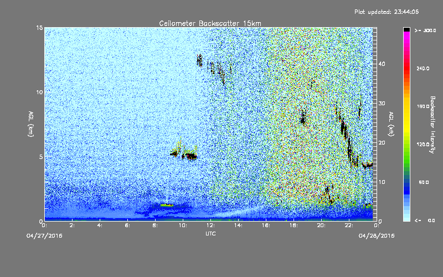This screenshot has width=443, height=277.
Task: Click the 04/27/2016 start date label
Action: [44, 236]
